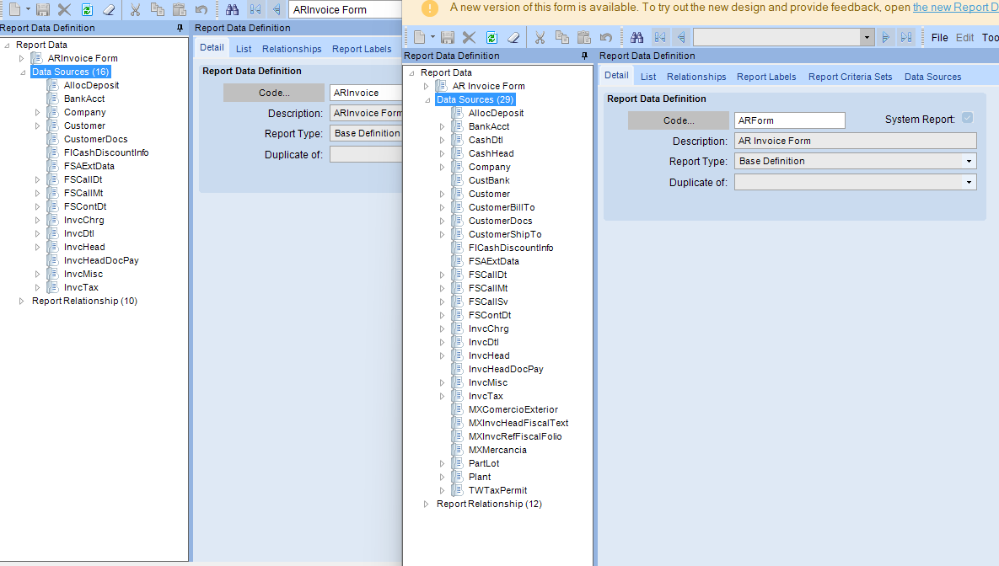Click Refresh icon in the ARForm window toolbar
Image resolution: width=999 pixels, height=566 pixels.
491,38
